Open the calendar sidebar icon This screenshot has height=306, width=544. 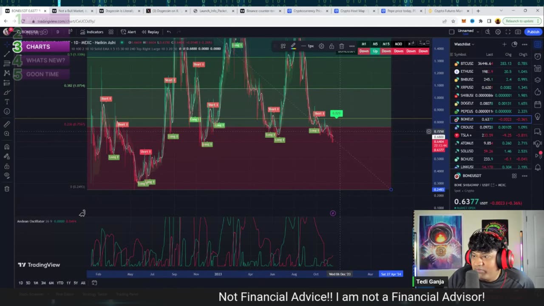(538, 105)
